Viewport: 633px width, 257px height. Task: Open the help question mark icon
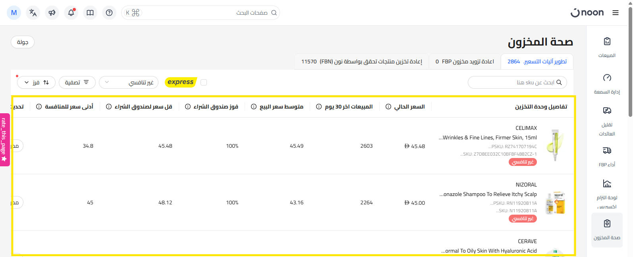click(x=109, y=13)
